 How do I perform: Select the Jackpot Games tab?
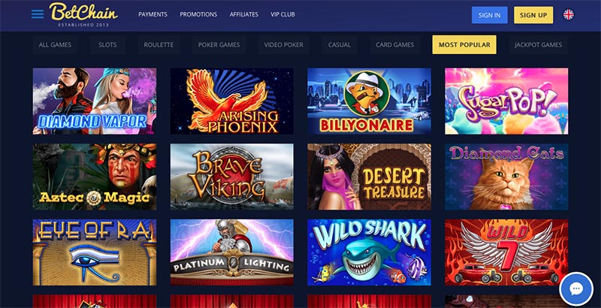[x=538, y=45]
